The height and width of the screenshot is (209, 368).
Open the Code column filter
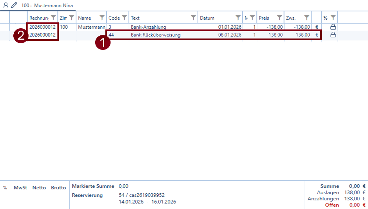pyautogui.click(x=124, y=18)
